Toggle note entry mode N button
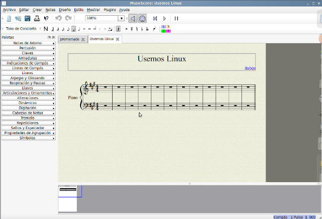Screen dimensions: 322x219 pyautogui.click(x=46, y=29)
